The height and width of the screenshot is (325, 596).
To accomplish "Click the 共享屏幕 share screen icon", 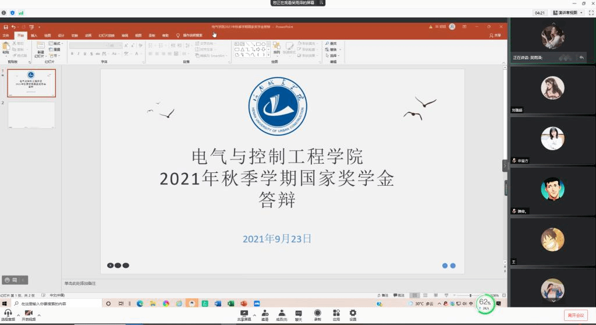I will coord(244,313).
